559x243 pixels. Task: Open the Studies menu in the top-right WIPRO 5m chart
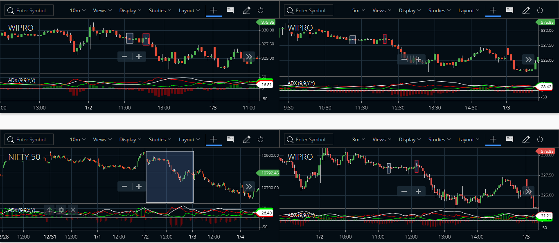tap(440, 10)
